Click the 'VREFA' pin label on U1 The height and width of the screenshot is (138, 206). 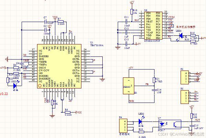pos(43,64)
